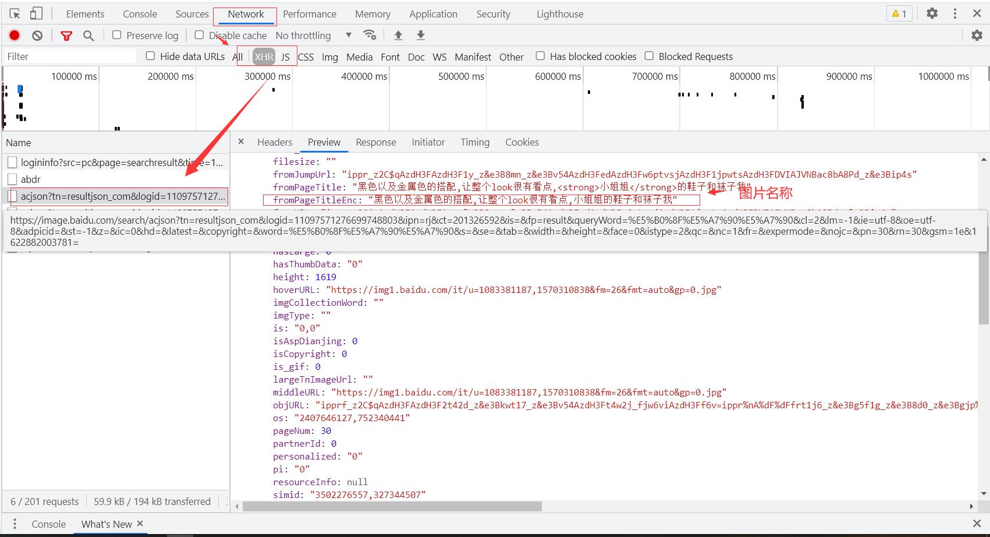This screenshot has height=537, width=990.
Task: Select the abdr request row
Action: coord(116,179)
